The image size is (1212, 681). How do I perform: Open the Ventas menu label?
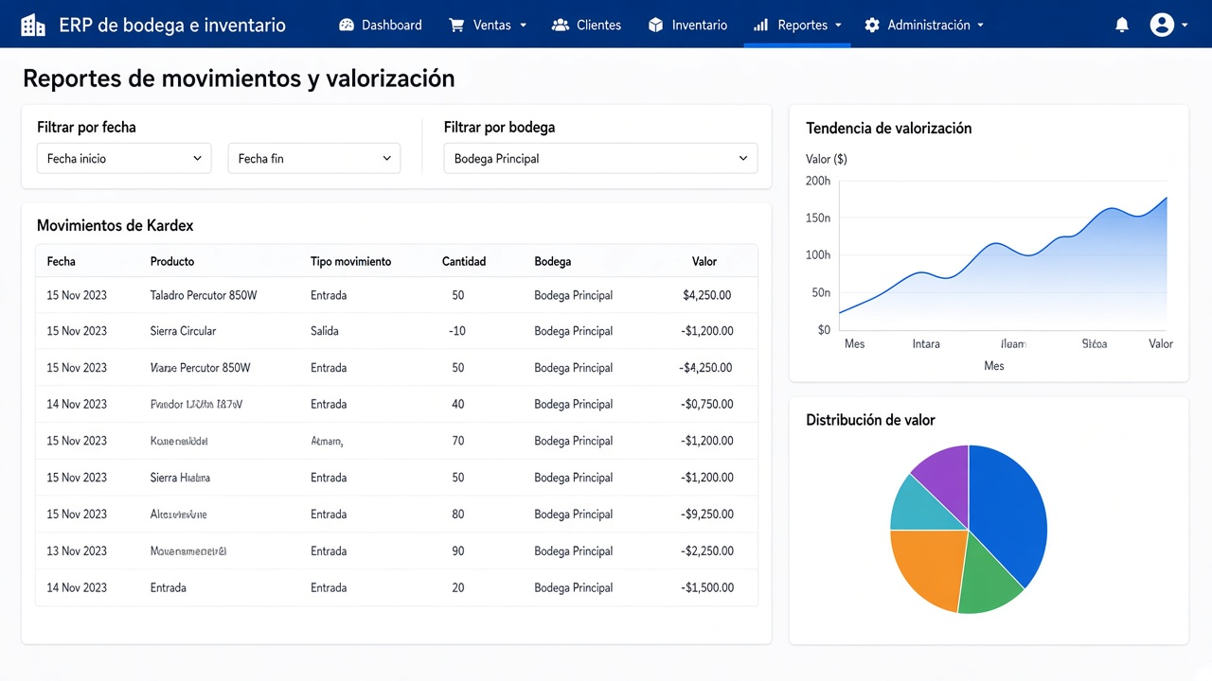pos(492,26)
